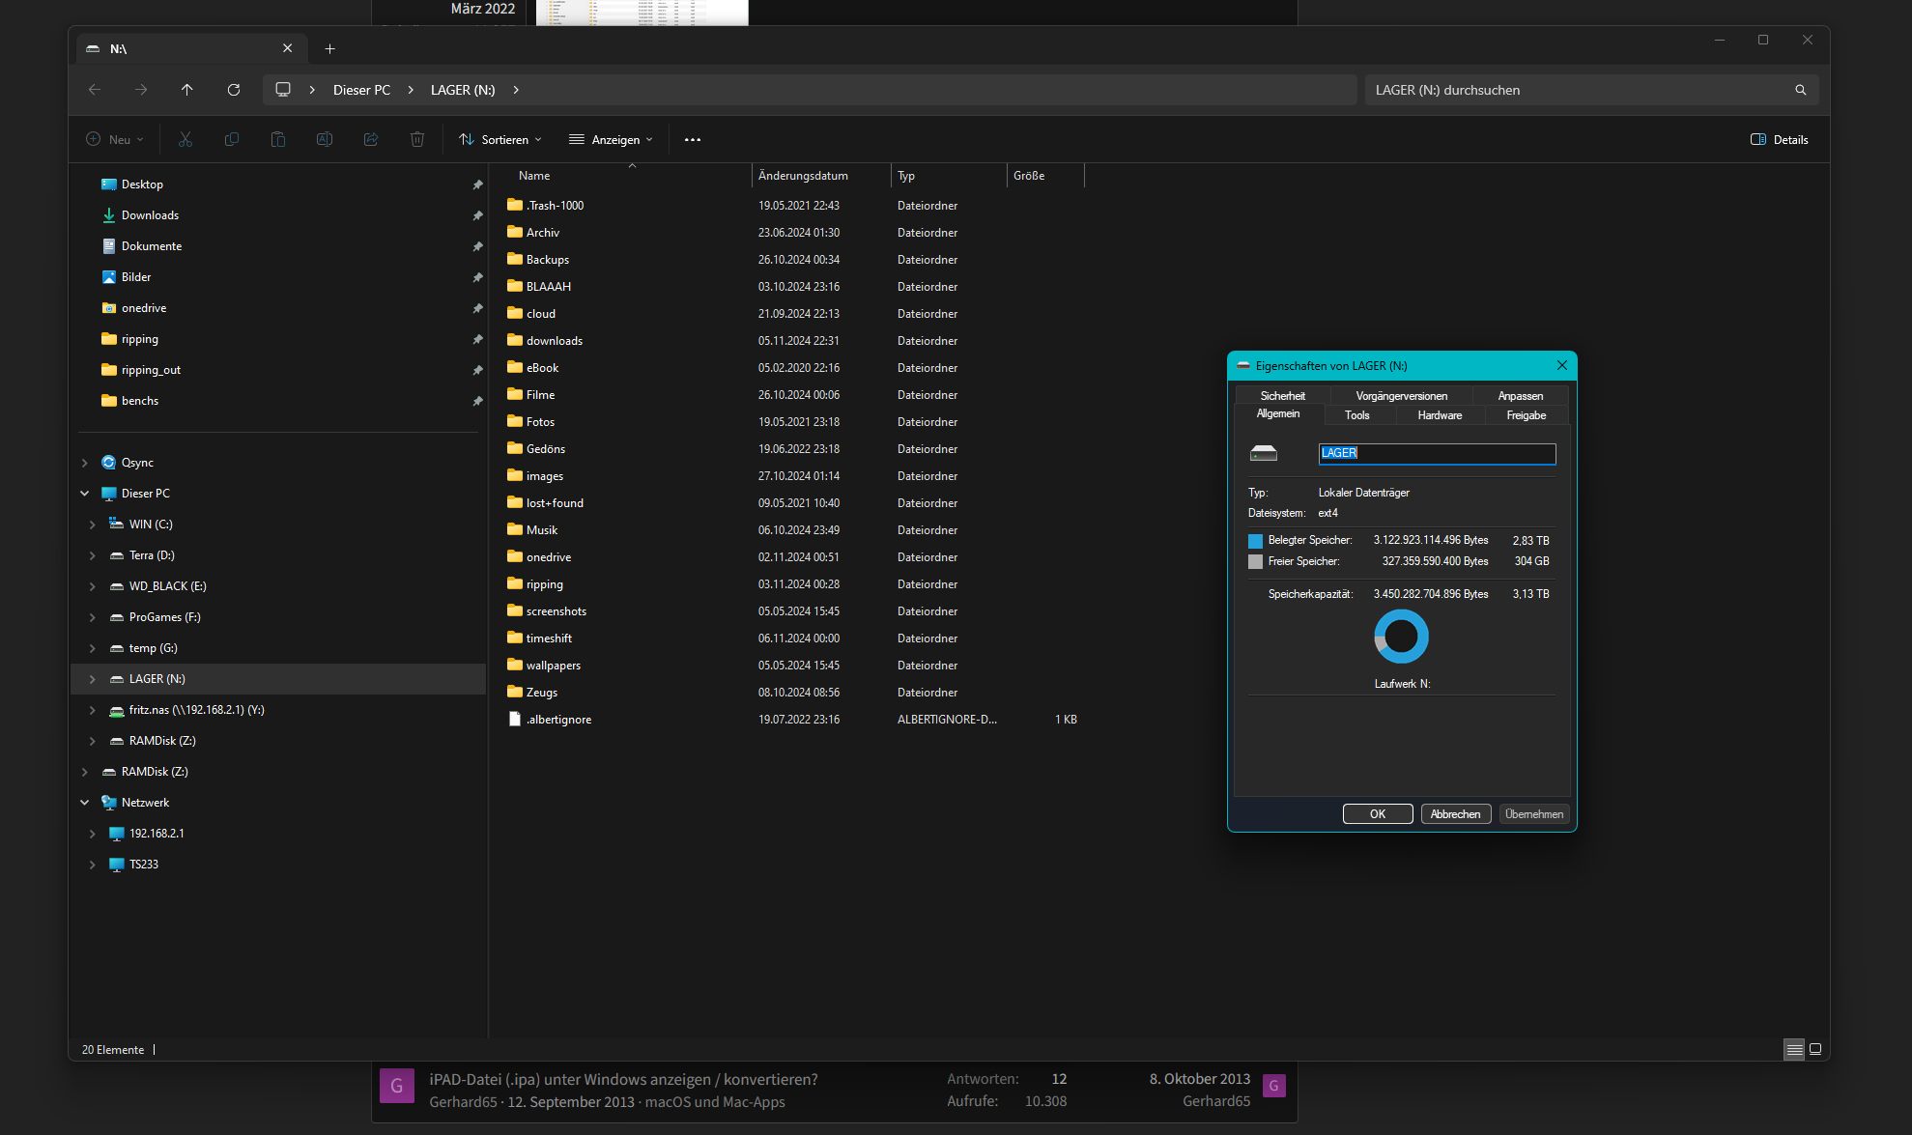Select the Rename toolbar icon
Screen dimensions: 1912x1135
tap(325, 139)
